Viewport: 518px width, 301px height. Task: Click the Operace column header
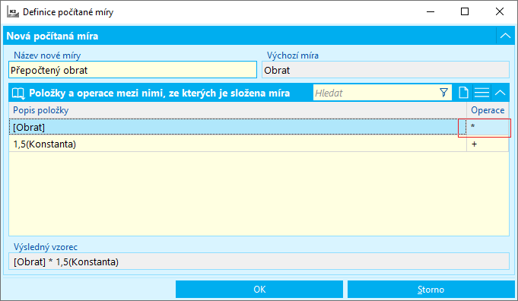pyautogui.click(x=488, y=110)
